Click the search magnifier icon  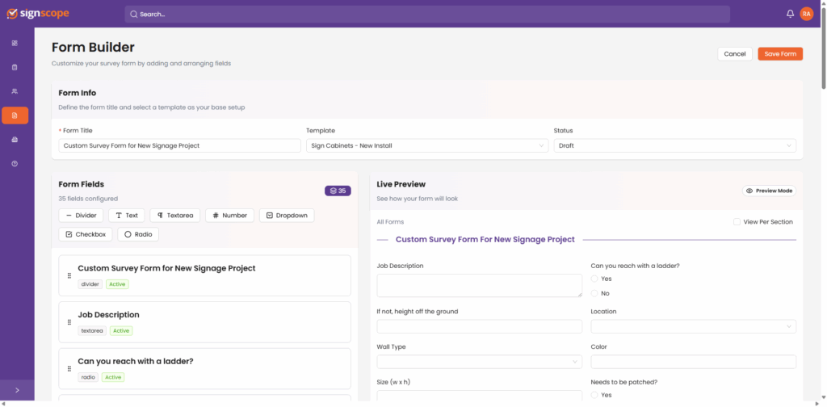coord(134,15)
